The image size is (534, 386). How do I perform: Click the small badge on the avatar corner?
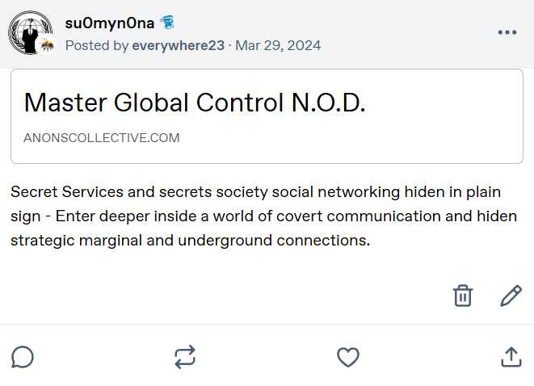click(x=48, y=47)
